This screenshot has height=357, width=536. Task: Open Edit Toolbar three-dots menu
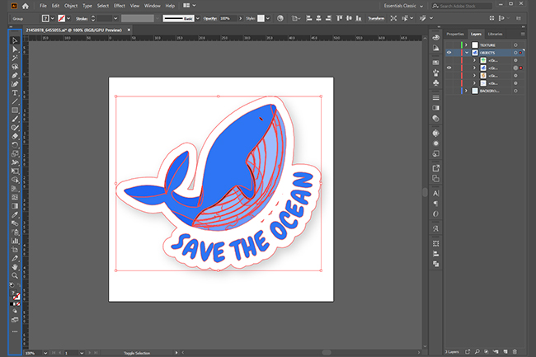pyautogui.click(x=15, y=331)
